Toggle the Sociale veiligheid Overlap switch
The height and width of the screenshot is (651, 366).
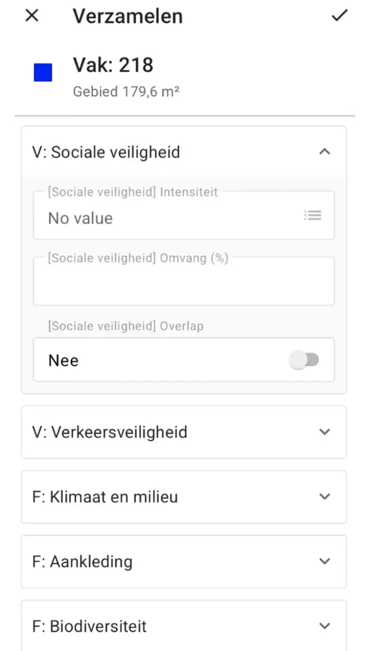coord(305,360)
